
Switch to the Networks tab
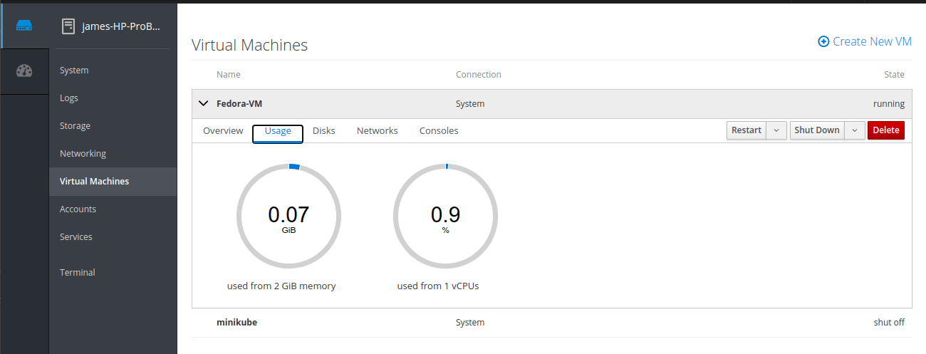[x=378, y=131]
